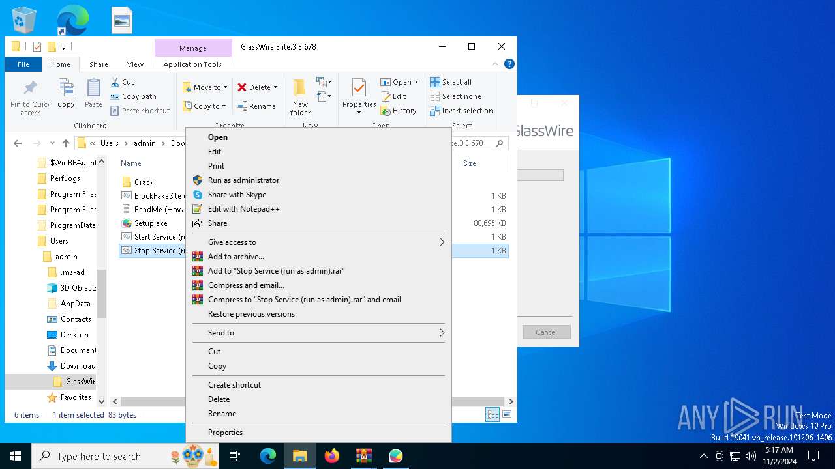Expand the Give access to submenu
This screenshot has height=469, width=835.
(318, 242)
